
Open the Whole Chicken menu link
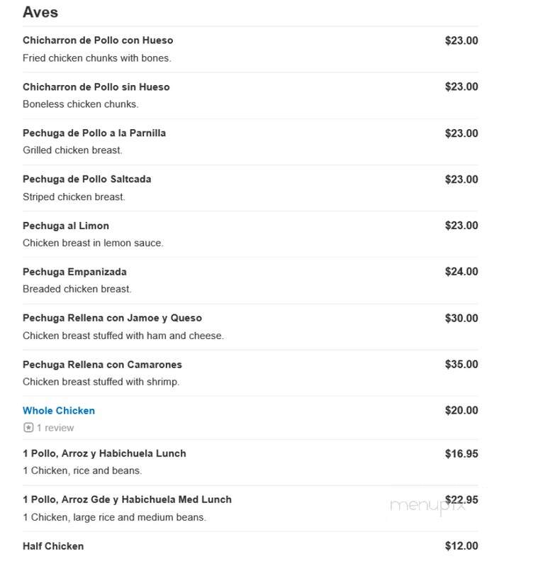coord(59,411)
